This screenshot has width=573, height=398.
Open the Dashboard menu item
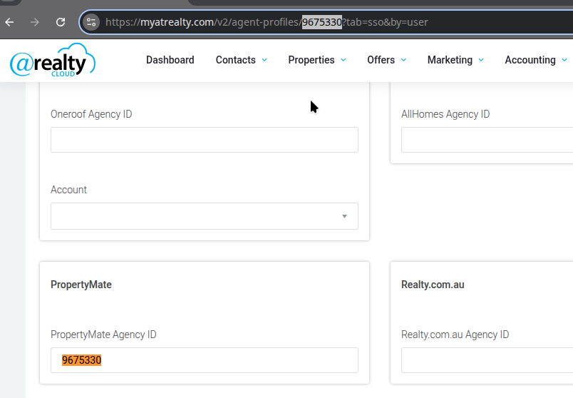(x=170, y=60)
